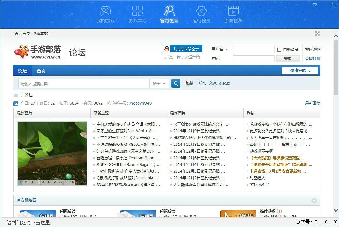Viewport: 339px width, 227px height.
Task: Click the magnifier search icon
Action: tap(176, 83)
